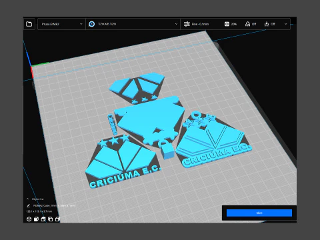Screen dimensions: 320x240
Task: Click the print profile sliders icon
Action: pos(187,24)
